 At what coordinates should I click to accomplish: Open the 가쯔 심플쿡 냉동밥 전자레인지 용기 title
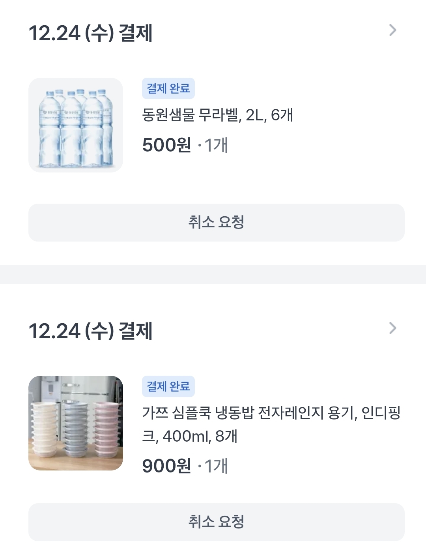click(271, 413)
